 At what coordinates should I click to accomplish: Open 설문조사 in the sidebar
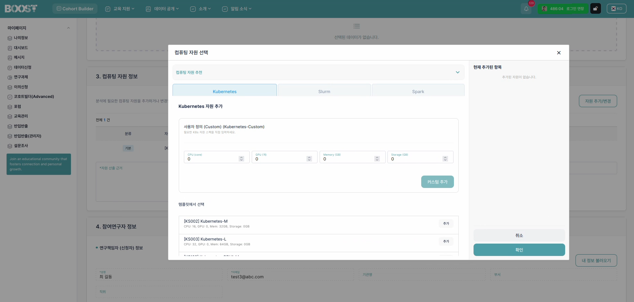coord(21,146)
